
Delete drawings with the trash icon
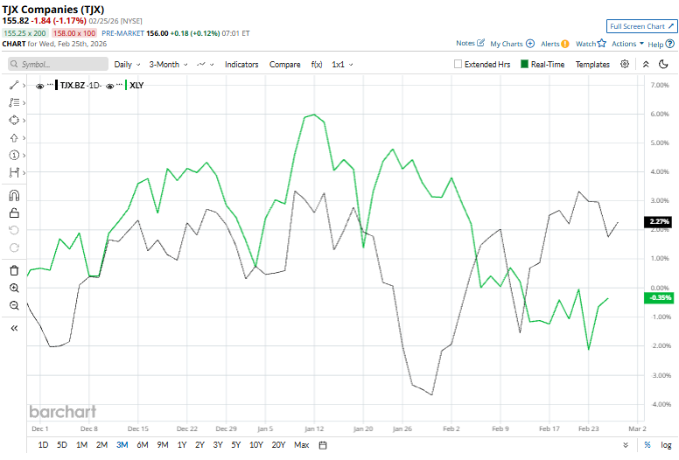tap(14, 270)
